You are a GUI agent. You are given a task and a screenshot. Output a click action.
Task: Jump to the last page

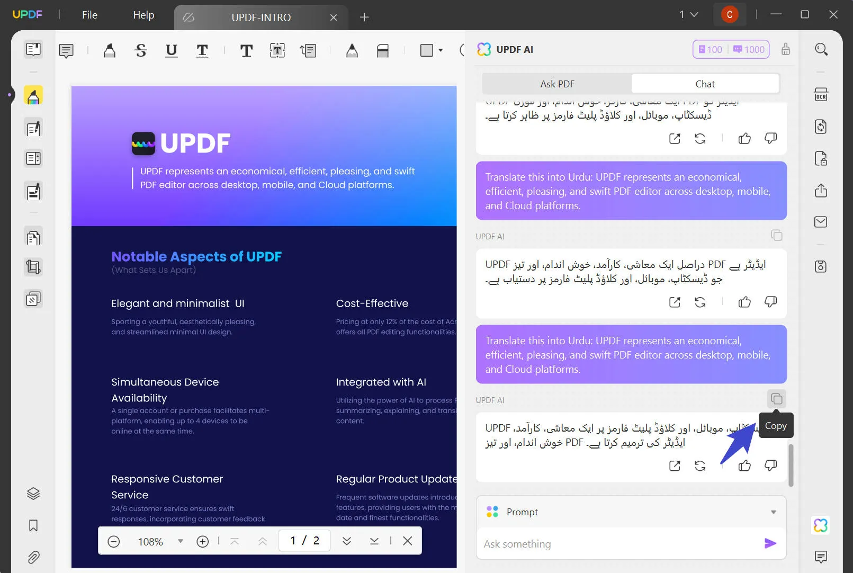point(374,541)
